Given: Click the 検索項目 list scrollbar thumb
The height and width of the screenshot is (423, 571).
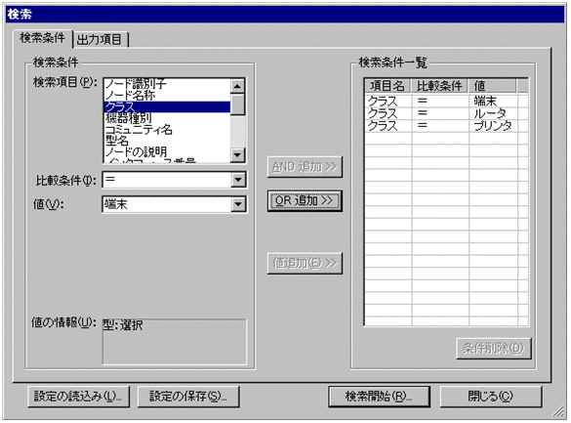Looking at the screenshot, I should [237, 105].
